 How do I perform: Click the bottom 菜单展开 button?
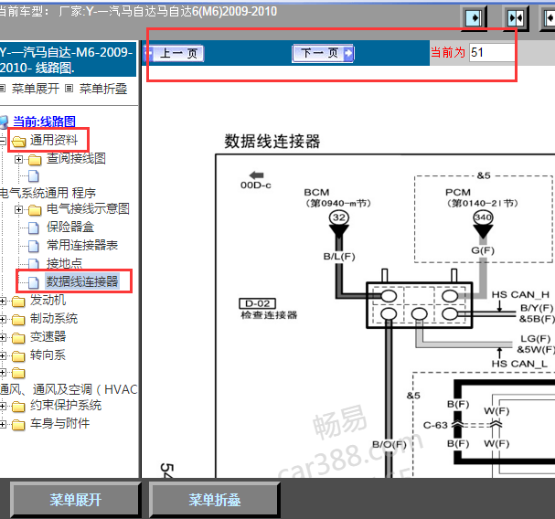75,500
